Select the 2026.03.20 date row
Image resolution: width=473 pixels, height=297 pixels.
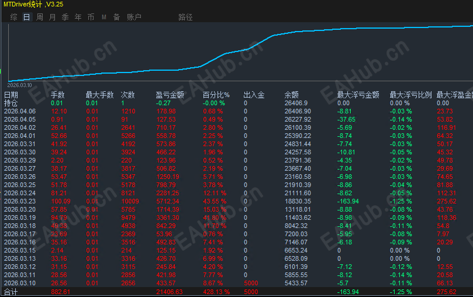20,209
